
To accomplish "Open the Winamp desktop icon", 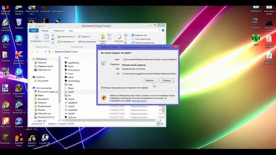I will [19, 123].
